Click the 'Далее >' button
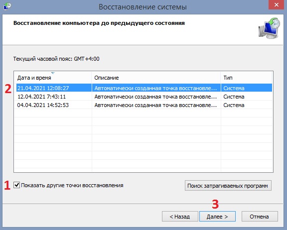 (x=217, y=217)
